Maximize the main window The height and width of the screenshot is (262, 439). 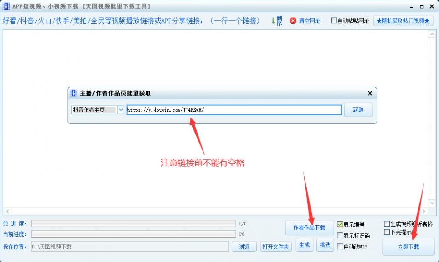click(422, 6)
